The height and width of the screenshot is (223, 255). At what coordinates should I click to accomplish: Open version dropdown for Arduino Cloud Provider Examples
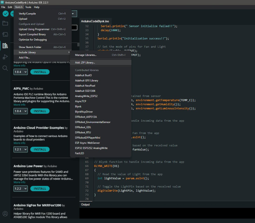[20, 149]
